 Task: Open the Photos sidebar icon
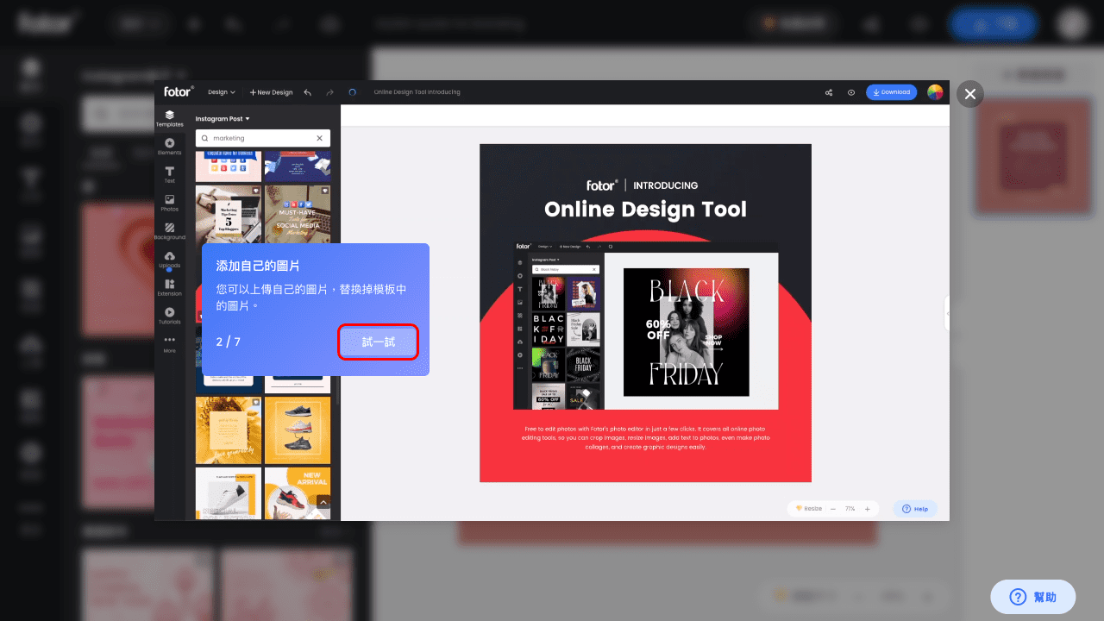tap(169, 203)
